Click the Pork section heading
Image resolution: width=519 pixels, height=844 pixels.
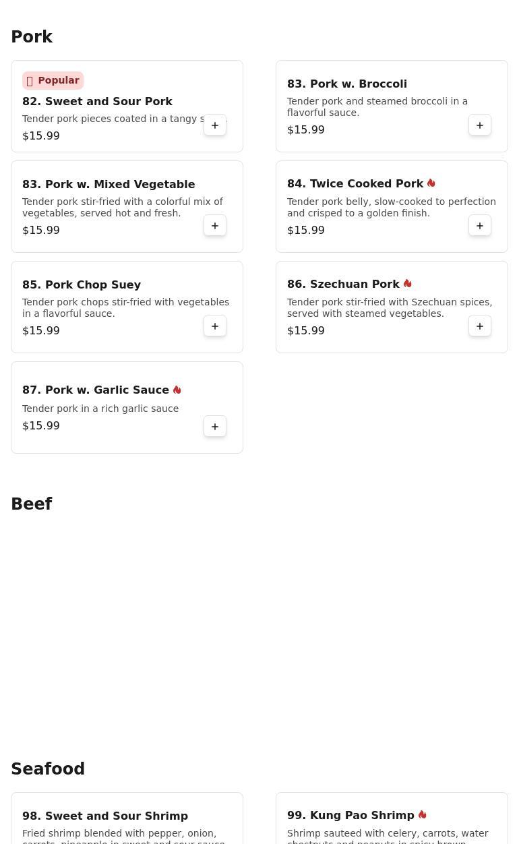[x=32, y=37]
